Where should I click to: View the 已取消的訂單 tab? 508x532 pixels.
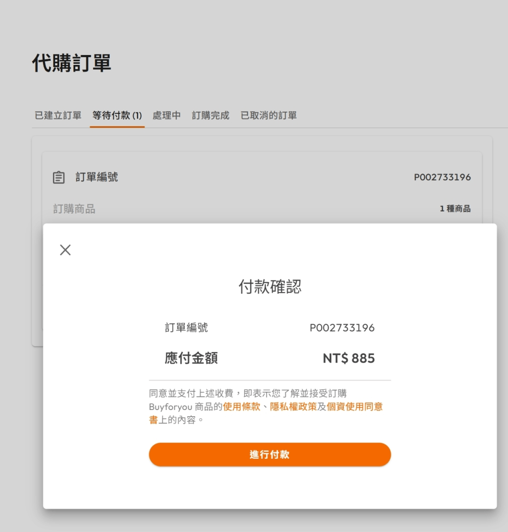click(269, 115)
